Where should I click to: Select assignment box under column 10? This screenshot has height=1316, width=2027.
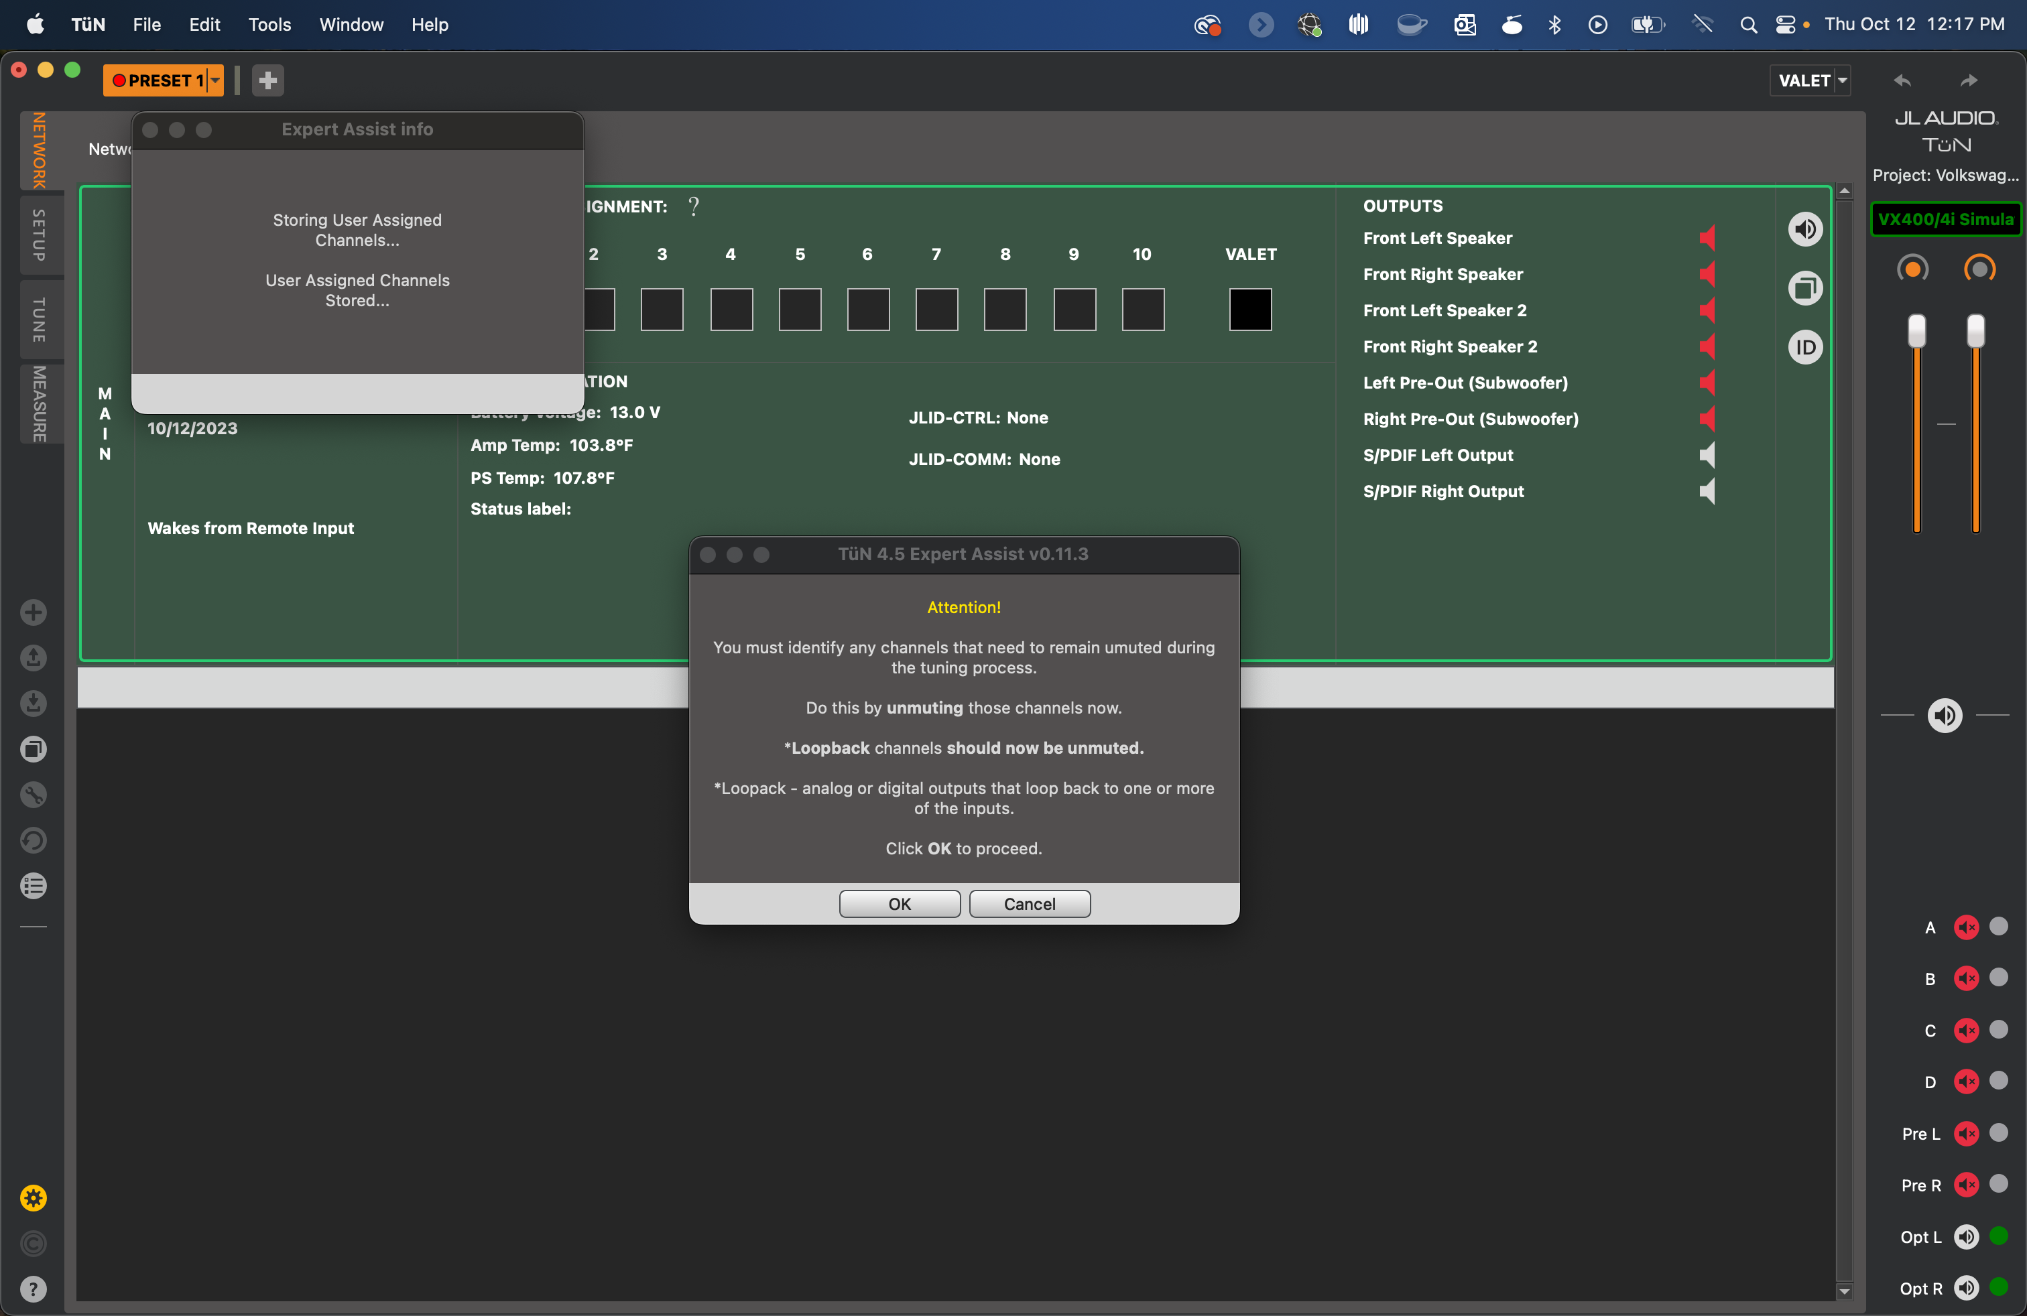(x=1142, y=309)
